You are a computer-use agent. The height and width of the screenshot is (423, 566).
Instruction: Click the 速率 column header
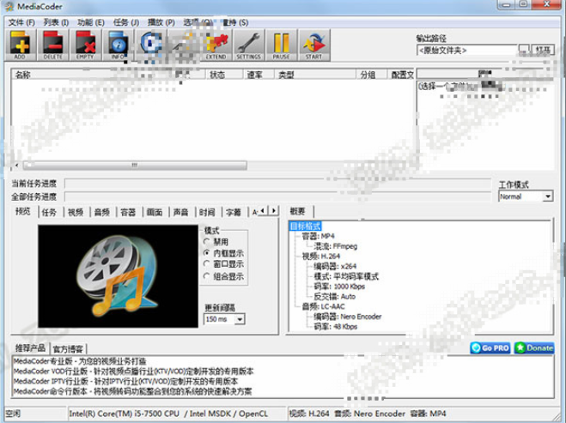click(254, 75)
